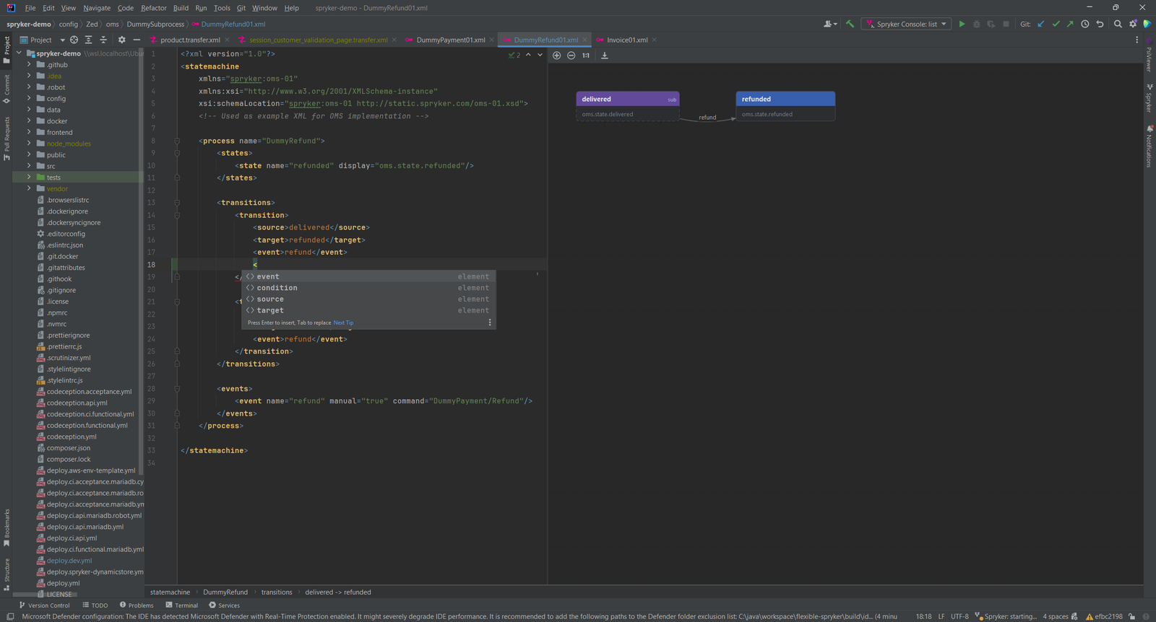The height and width of the screenshot is (622, 1156).
Task: Open code-with-me user dropdown
Action: [x=830, y=24]
